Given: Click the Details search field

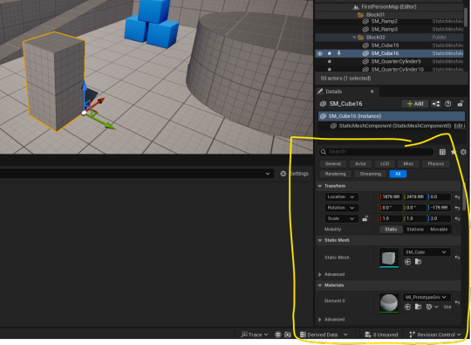Looking at the screenshot, I should [x=376, y=152].
